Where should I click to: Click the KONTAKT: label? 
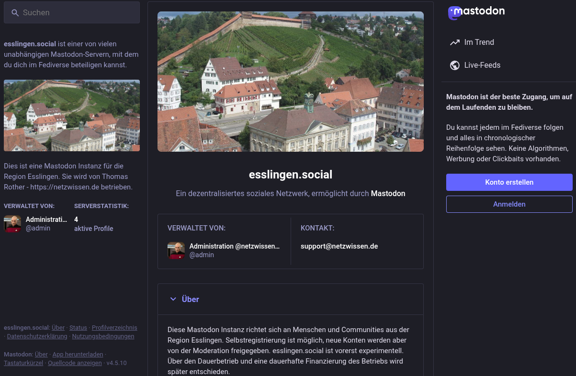click(317, 229)
